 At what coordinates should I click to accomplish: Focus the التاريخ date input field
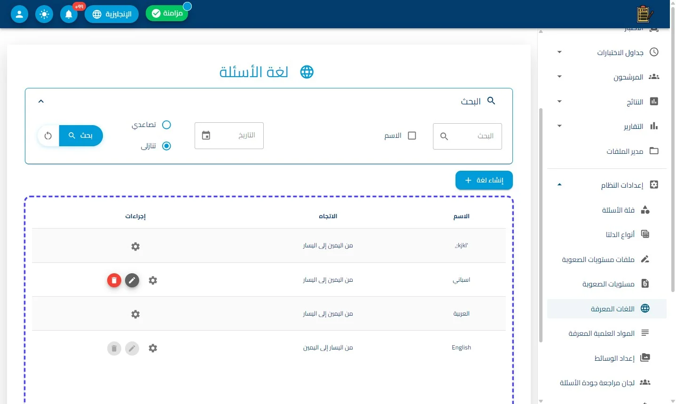pos(229,135)
